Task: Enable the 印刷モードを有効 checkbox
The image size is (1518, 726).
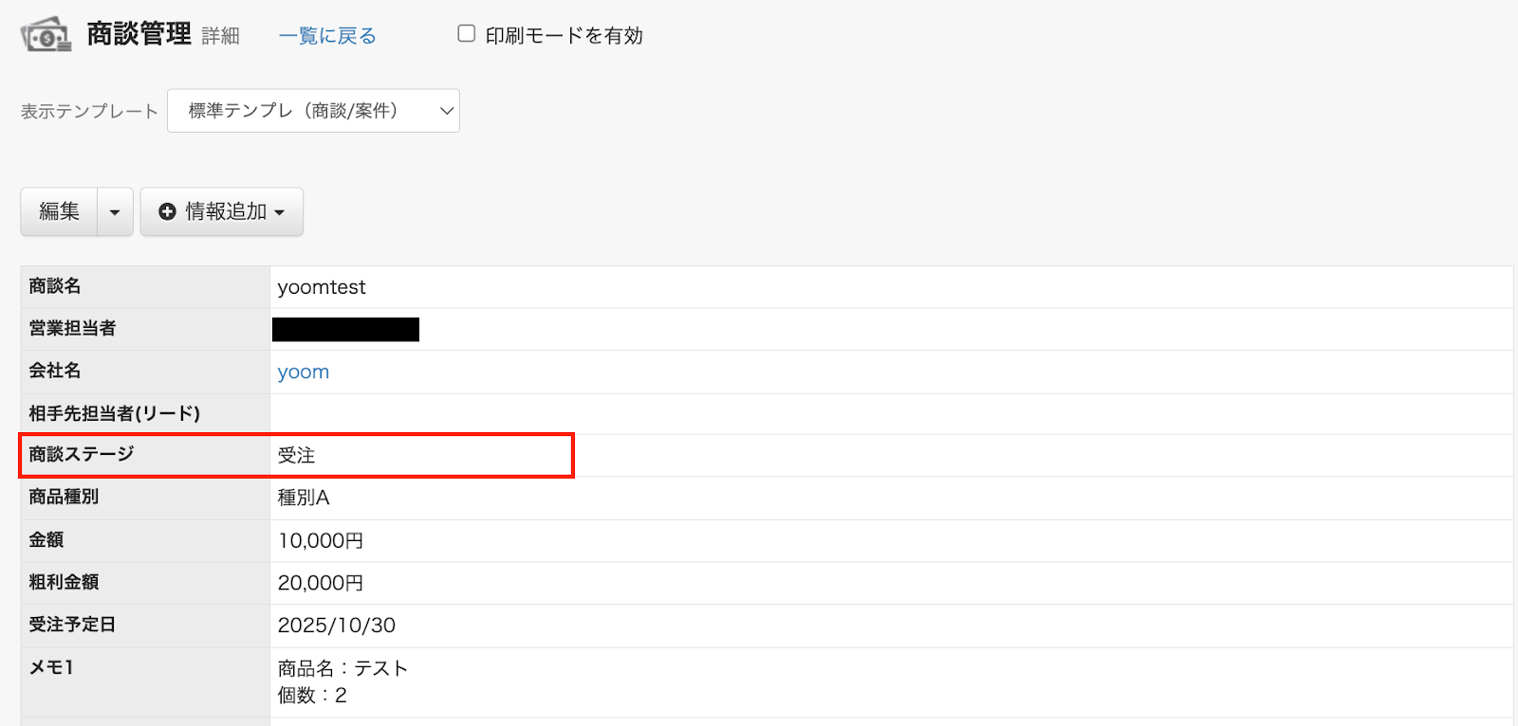Action: coord(466,34)
